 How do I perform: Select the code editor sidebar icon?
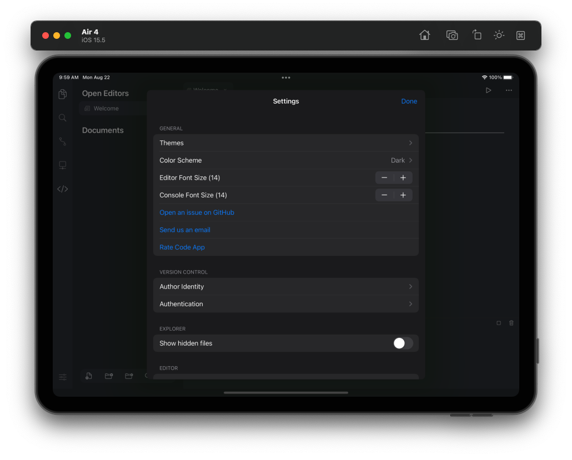pos(62,189)
